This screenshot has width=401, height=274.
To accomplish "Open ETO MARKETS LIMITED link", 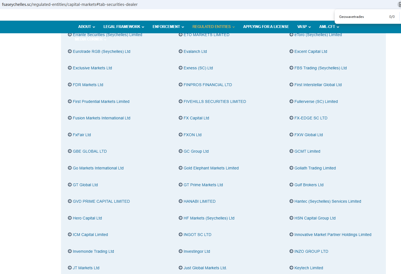I will pos(207,35).
